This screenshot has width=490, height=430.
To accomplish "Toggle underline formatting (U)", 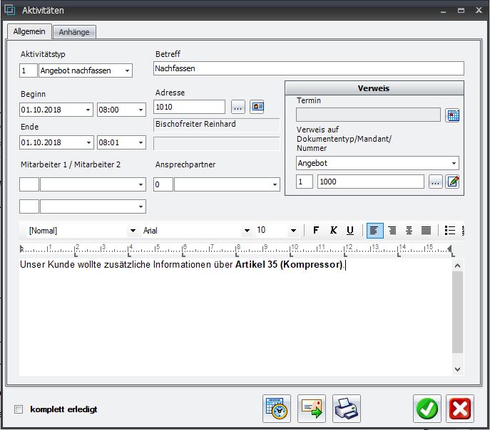I will point(349,231).
